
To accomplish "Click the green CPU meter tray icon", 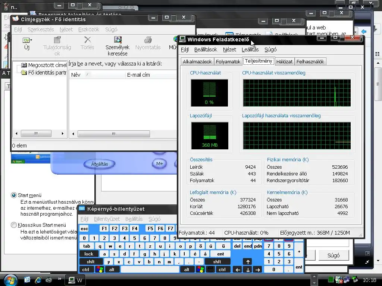I will [331, 280].
